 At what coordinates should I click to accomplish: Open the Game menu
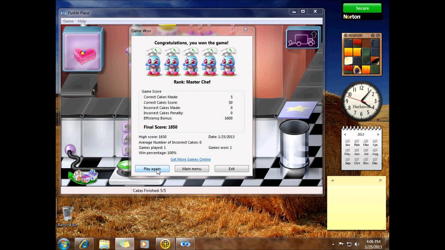click(x=68, y=21)
